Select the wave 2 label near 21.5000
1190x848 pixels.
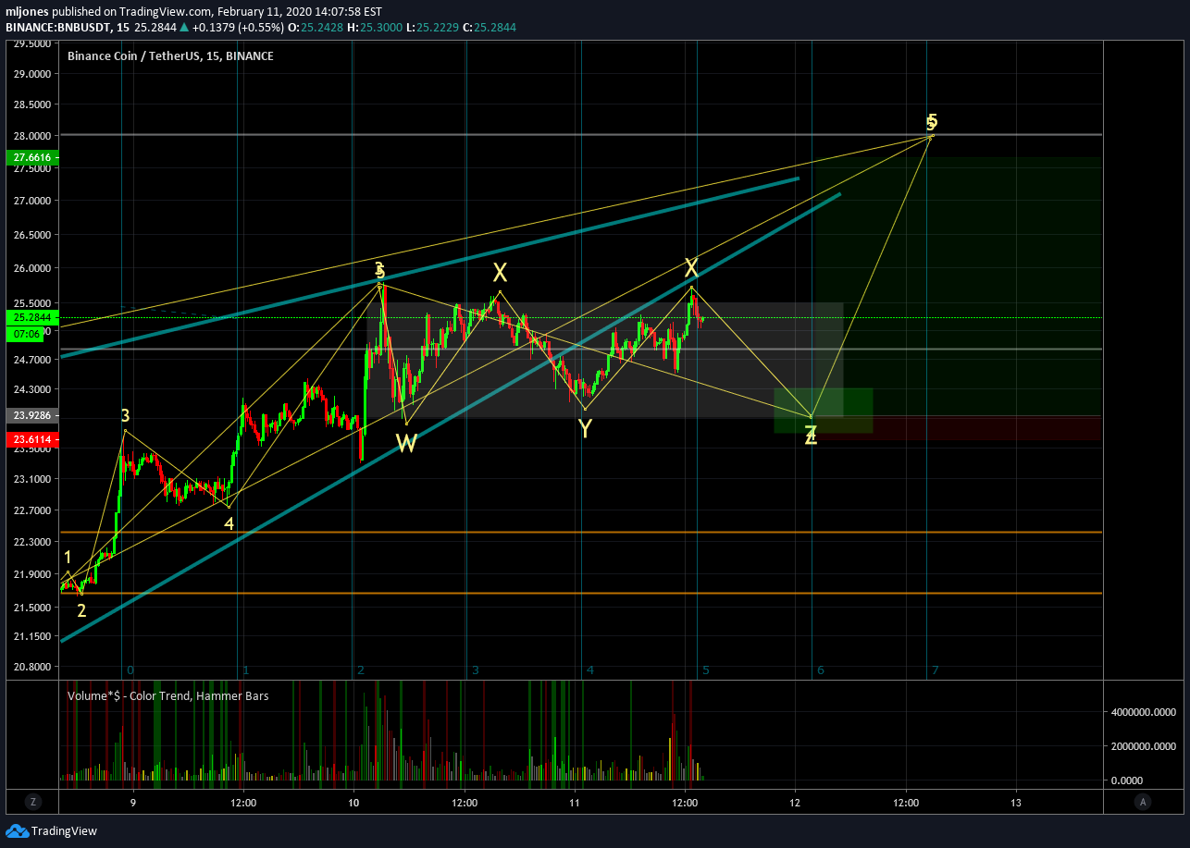(x=81, y=610)
